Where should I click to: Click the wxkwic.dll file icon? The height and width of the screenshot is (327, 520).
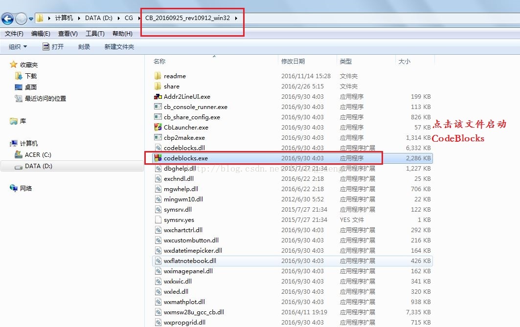click(x=158, y=281)
